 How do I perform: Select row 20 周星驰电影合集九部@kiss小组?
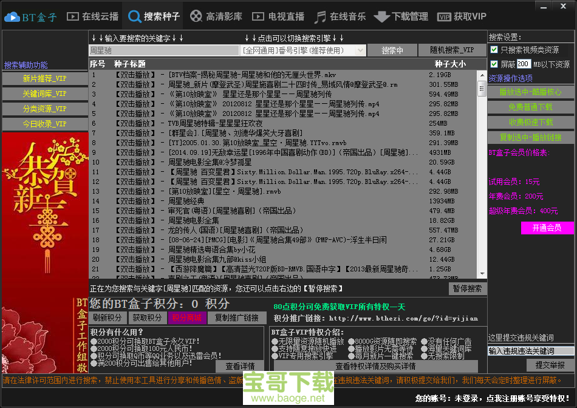point(283,259)
